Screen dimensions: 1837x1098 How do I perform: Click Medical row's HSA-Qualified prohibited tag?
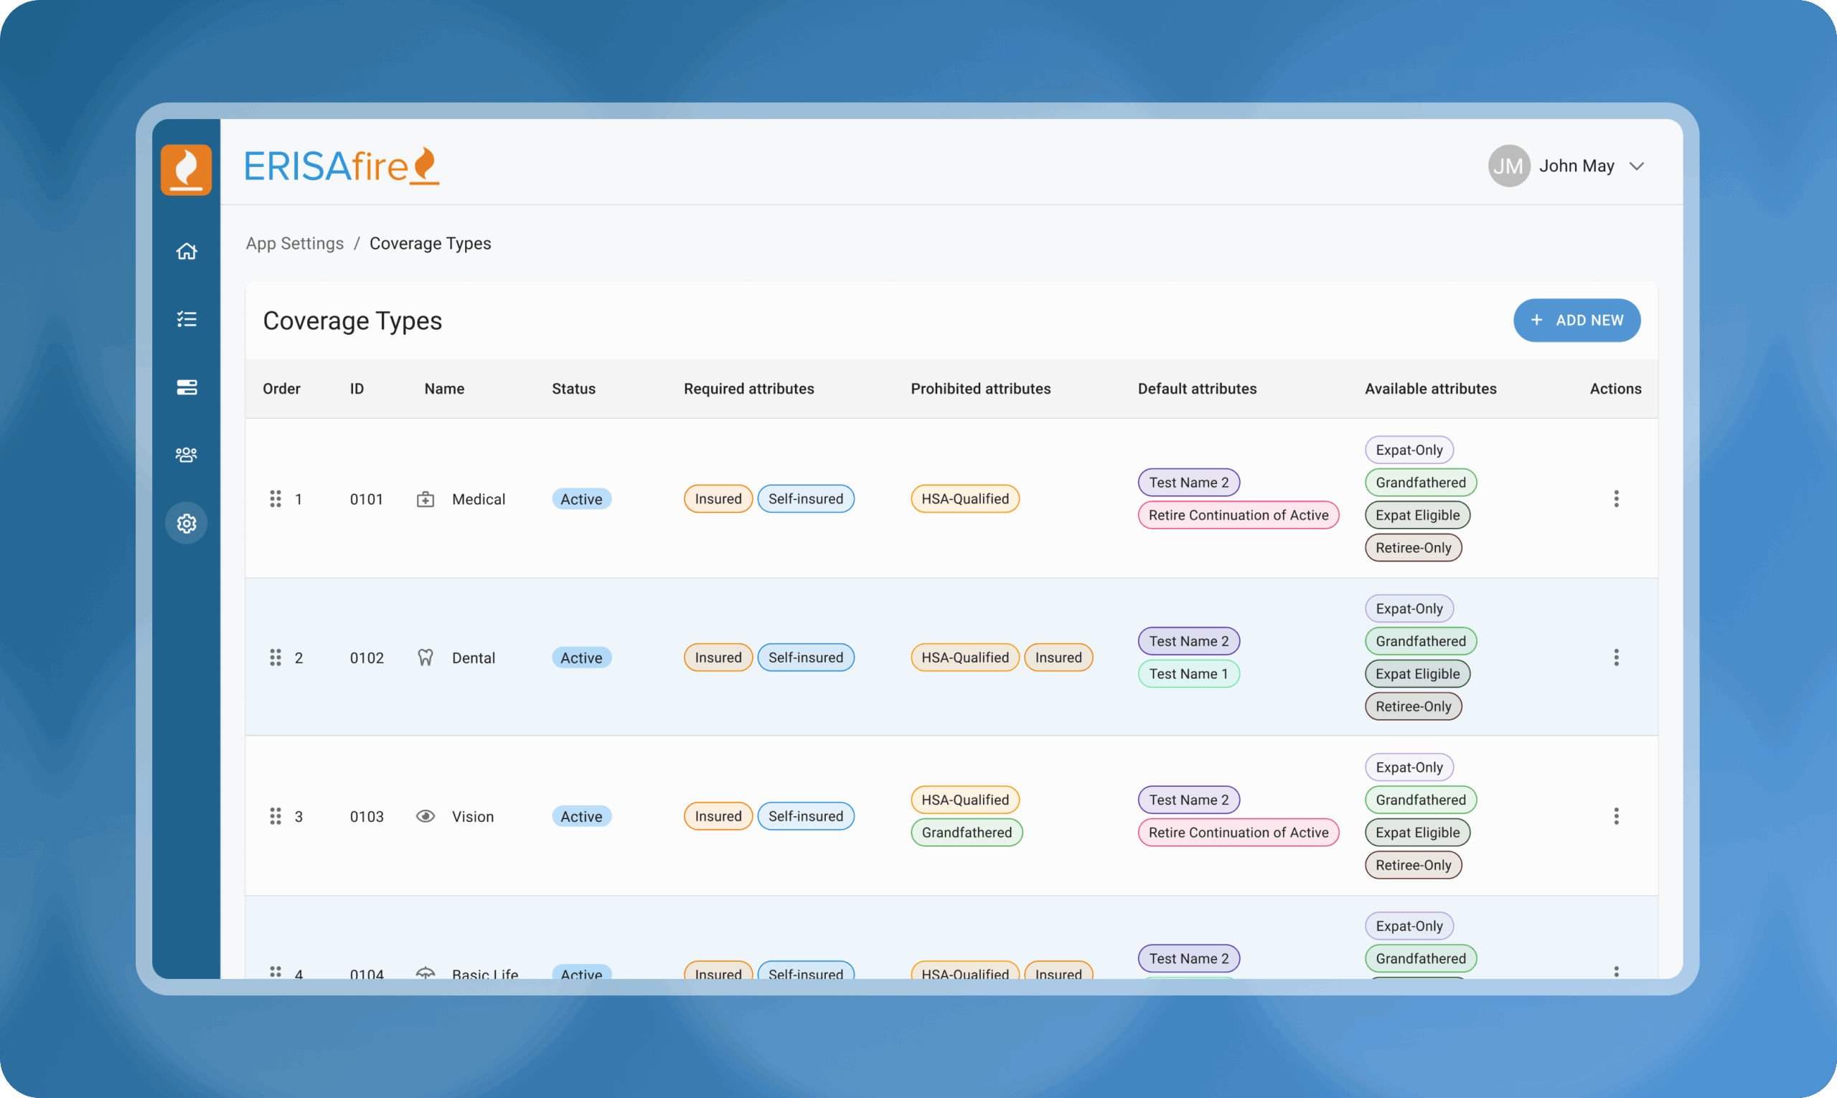click(965, 498)
